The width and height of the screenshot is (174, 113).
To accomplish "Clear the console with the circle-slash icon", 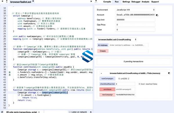I will click(x=2, y=112).
